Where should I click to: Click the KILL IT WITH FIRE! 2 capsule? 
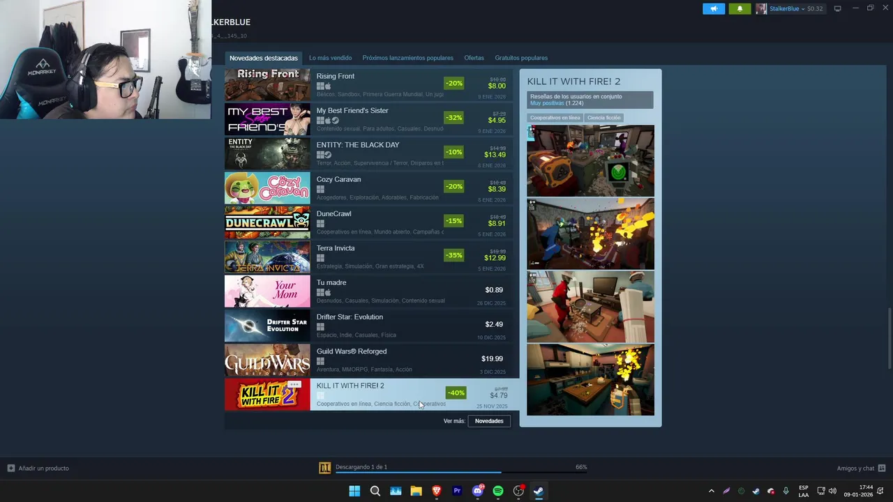267,394
